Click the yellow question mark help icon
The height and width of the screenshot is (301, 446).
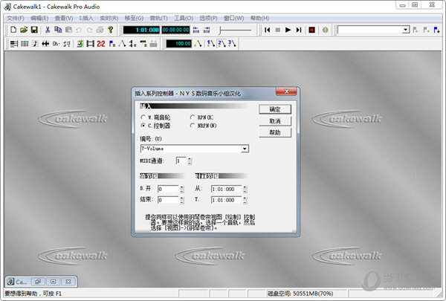pos(110,30)
